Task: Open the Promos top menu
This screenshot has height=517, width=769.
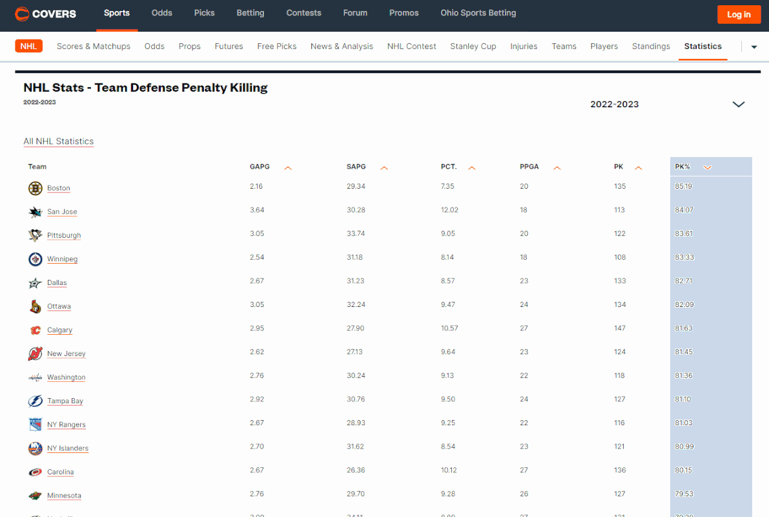Action: (x=404, y=14)
